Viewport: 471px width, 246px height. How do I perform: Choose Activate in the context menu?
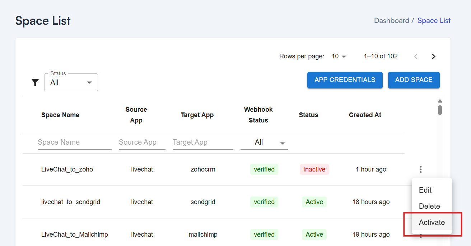[432, 222]
